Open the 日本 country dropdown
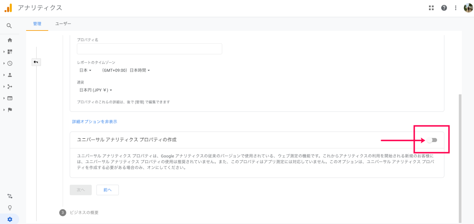Screen dimensions: 474x224 pos(85,70)
